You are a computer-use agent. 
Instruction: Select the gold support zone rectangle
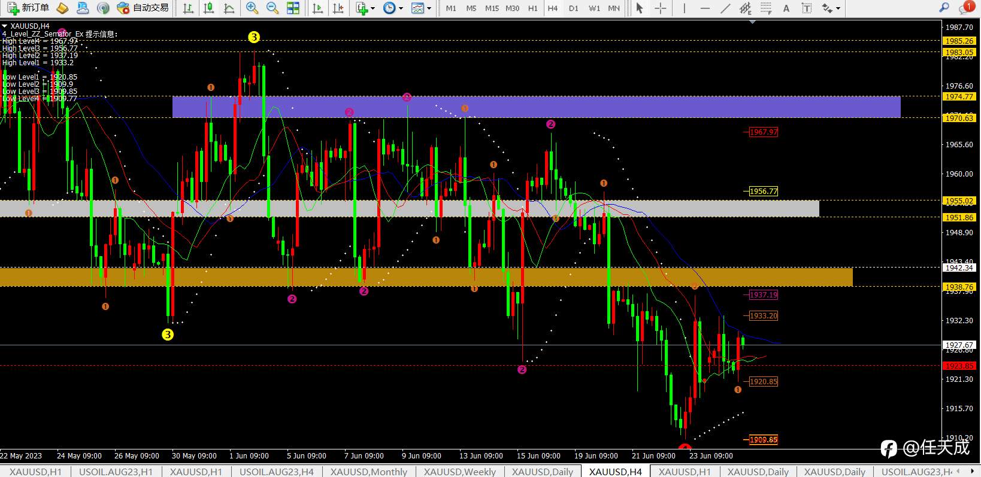click(x=426, y=277)
